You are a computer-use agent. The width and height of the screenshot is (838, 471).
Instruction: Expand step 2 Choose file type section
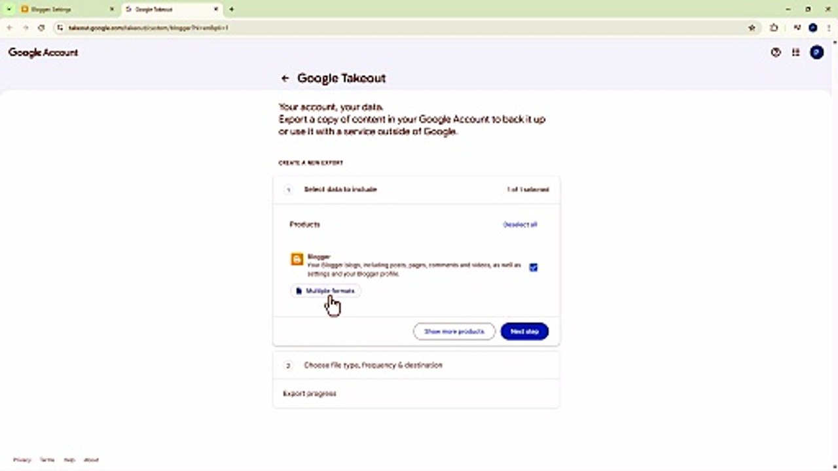point(416,365)
